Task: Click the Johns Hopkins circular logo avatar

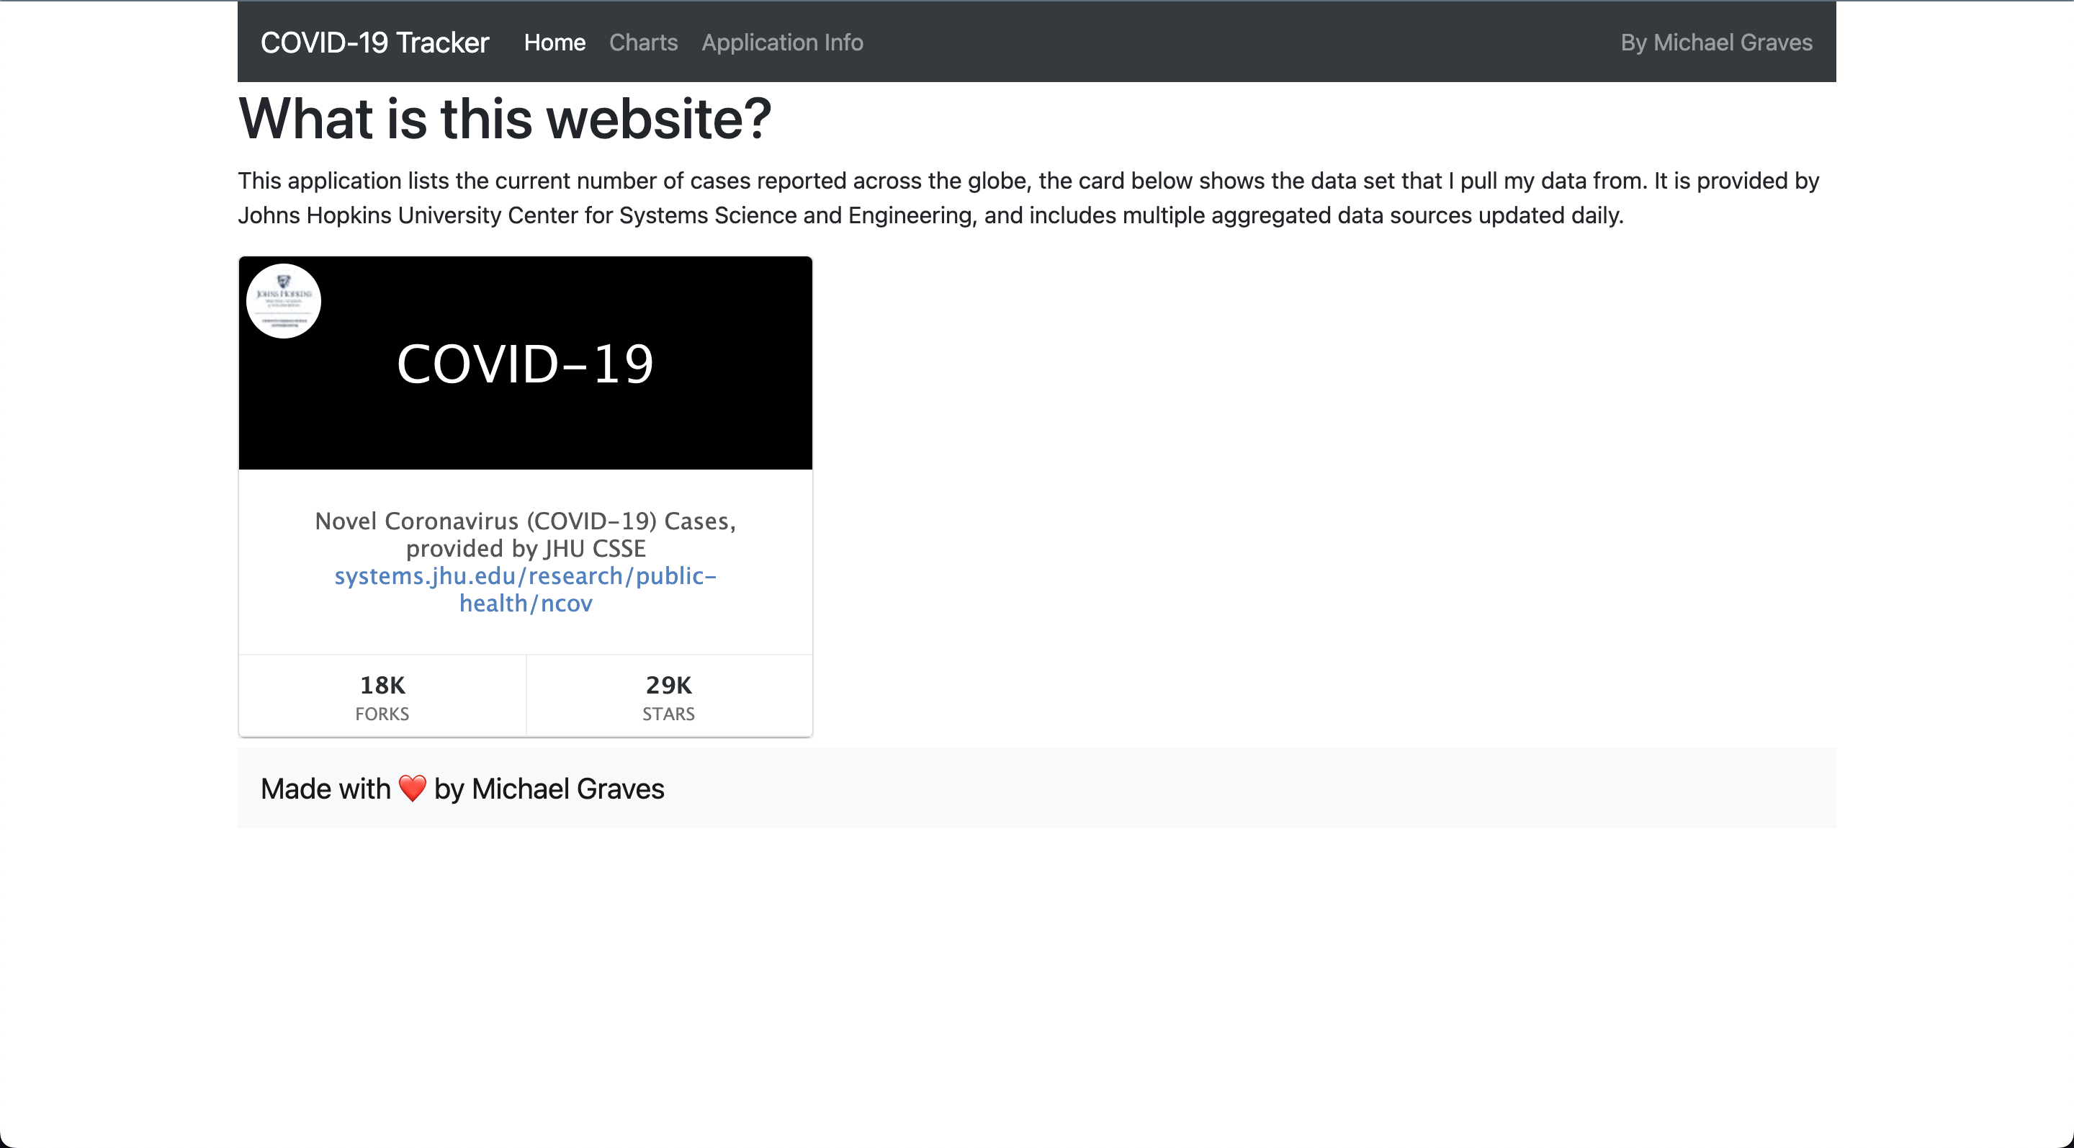Action: click(x=284, y=301)
